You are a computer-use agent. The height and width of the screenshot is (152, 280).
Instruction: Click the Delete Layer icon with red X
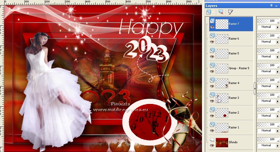pyautogui.click(x=221, y=12)
